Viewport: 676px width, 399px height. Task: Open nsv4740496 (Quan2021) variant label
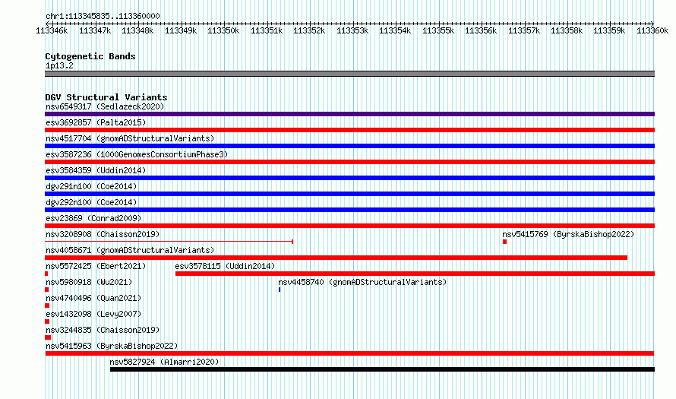click(x=93, y=298)
